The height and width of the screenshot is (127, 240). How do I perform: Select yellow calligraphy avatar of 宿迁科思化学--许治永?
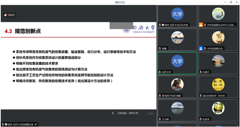pos(218,84)
